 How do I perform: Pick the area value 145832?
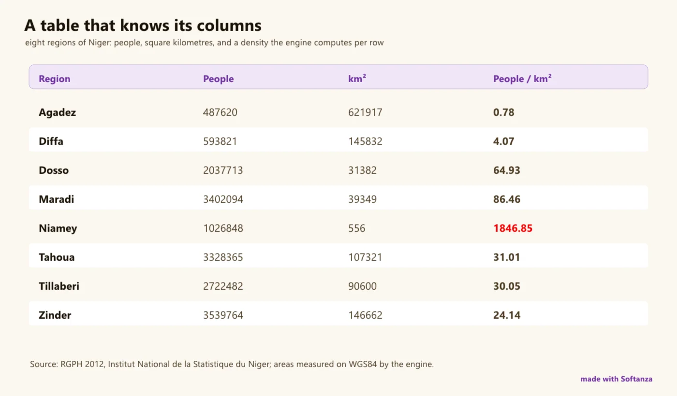(366, 141)
